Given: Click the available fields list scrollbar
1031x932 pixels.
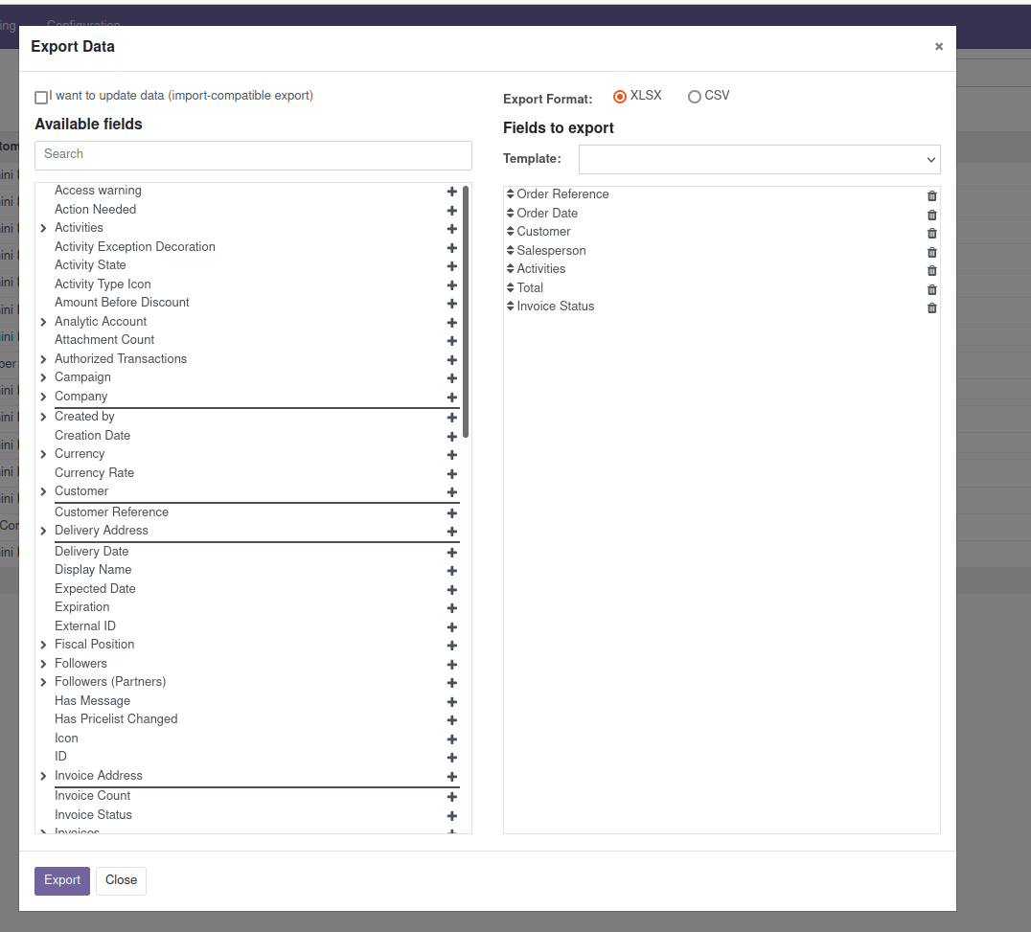Looking at the screenshot, I should [x=466, y=311].
